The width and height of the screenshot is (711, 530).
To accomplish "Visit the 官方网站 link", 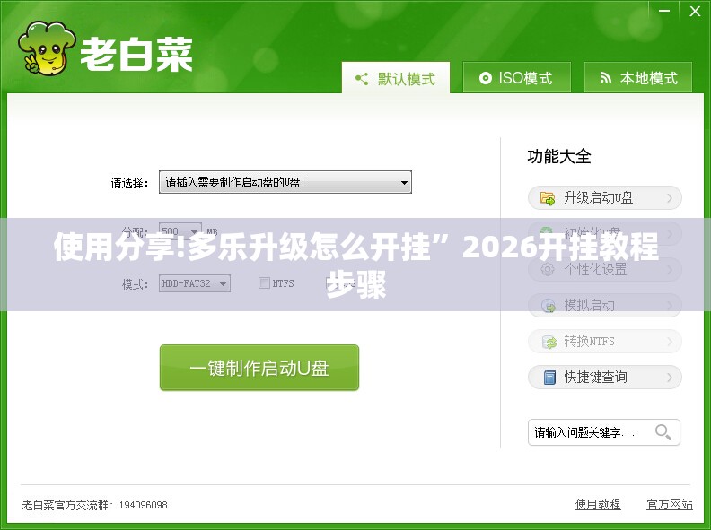I will pyautogui.click(x=670, y=504).
